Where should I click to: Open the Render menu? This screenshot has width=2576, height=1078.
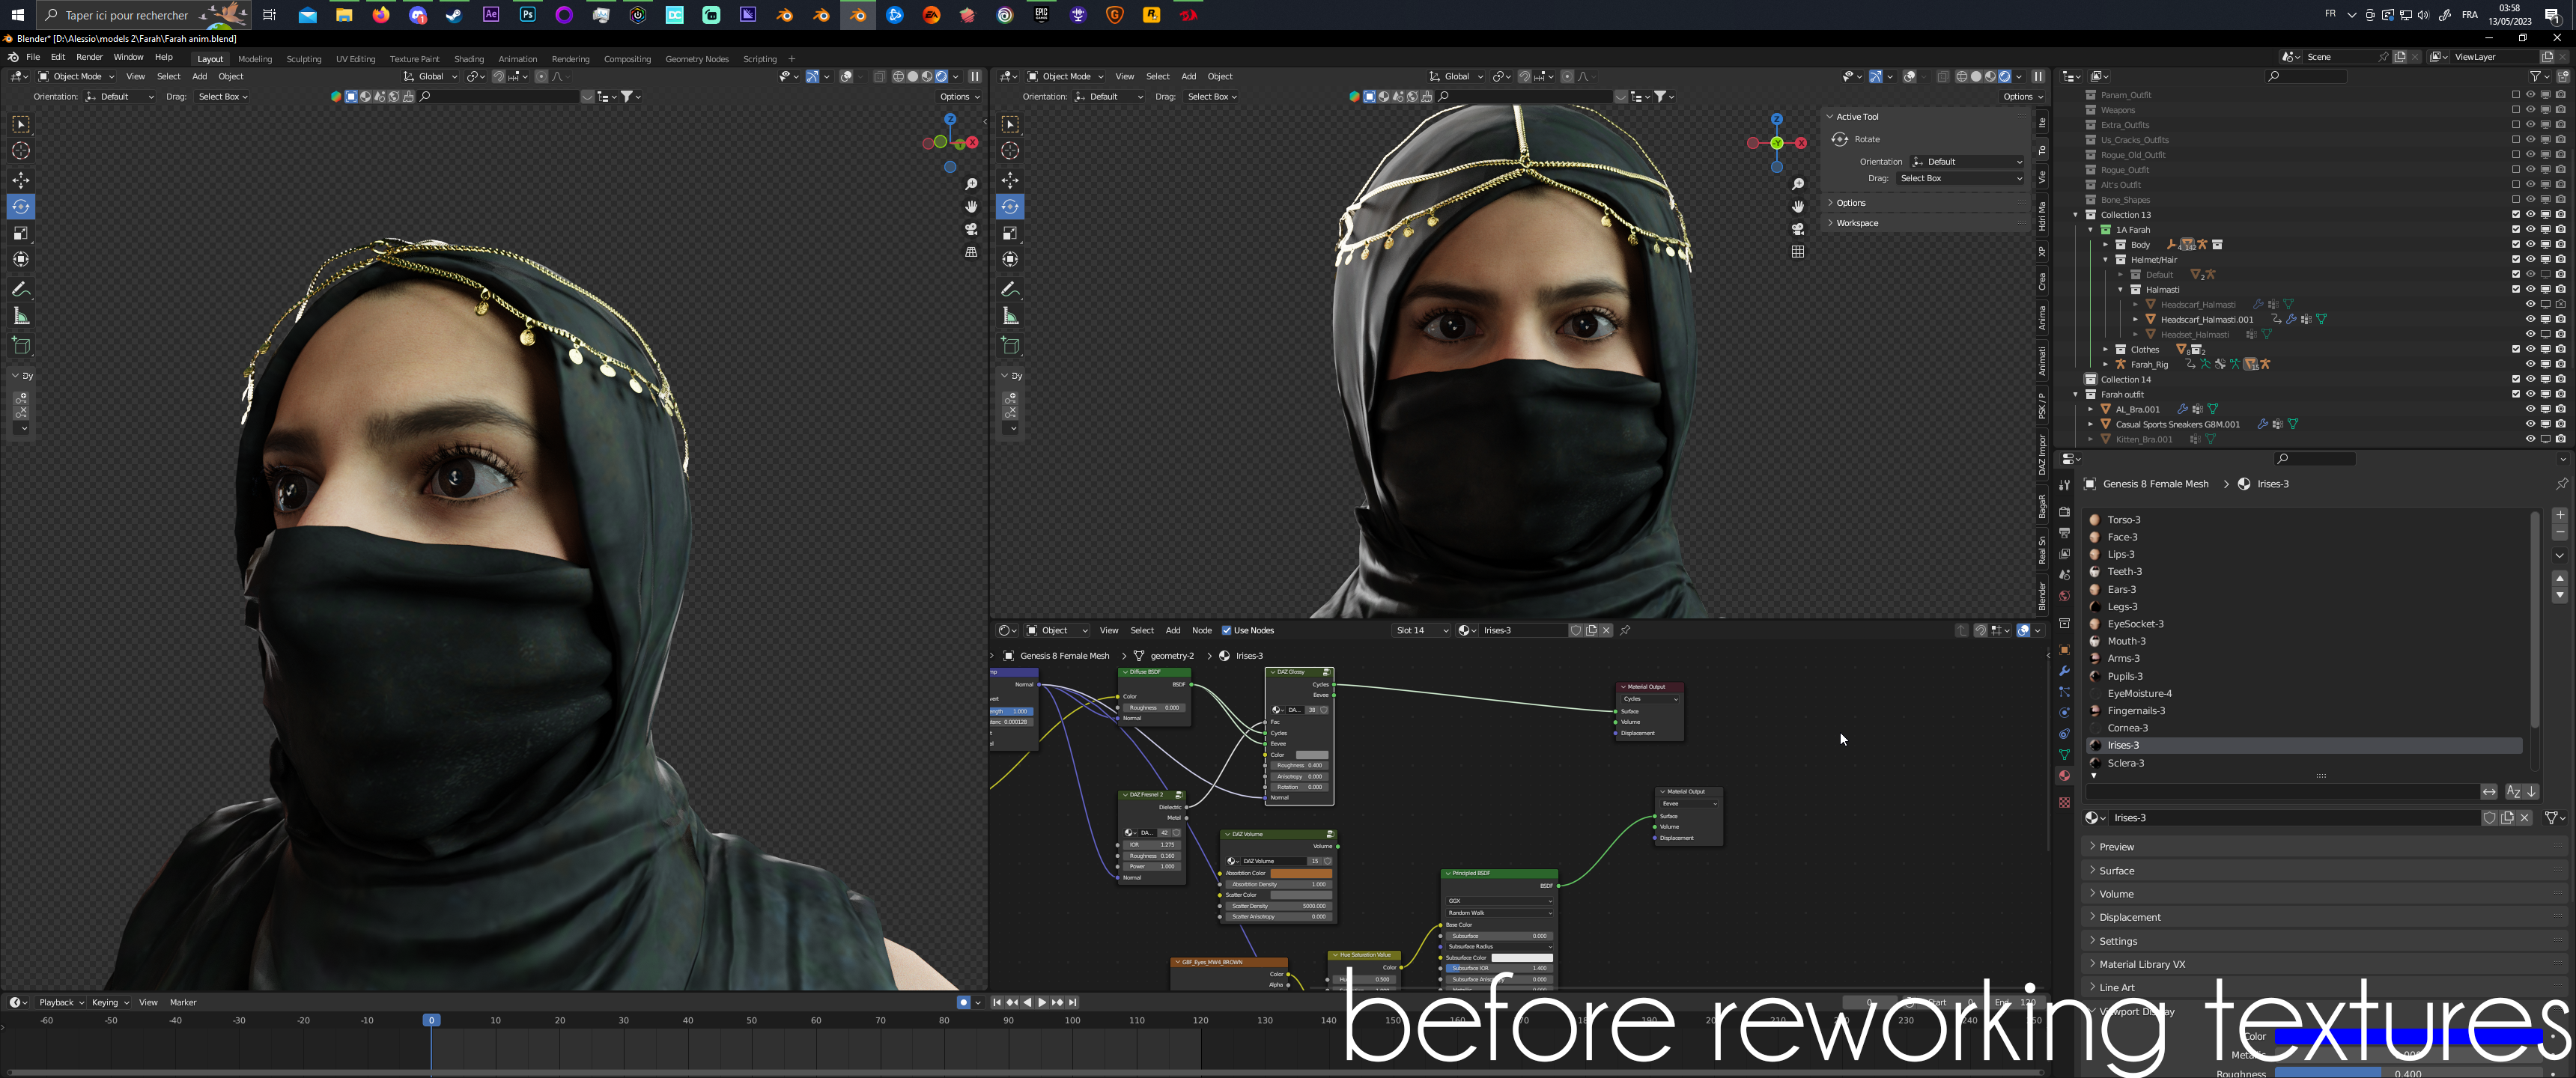point(89,57)
